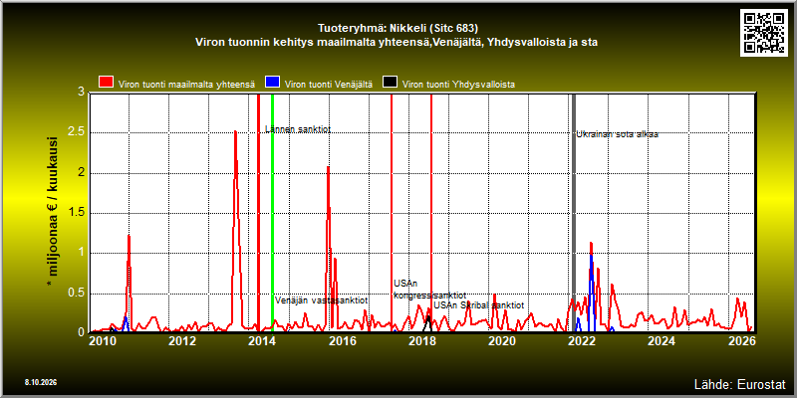Click the x-axis label 2024
797x398 pixels.
click(x=662, y=340)
